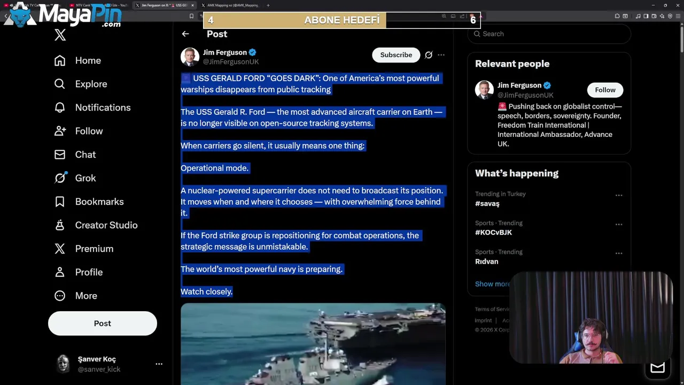
Task: Open the browser hamburger main menu
Action: coord(678,16)
